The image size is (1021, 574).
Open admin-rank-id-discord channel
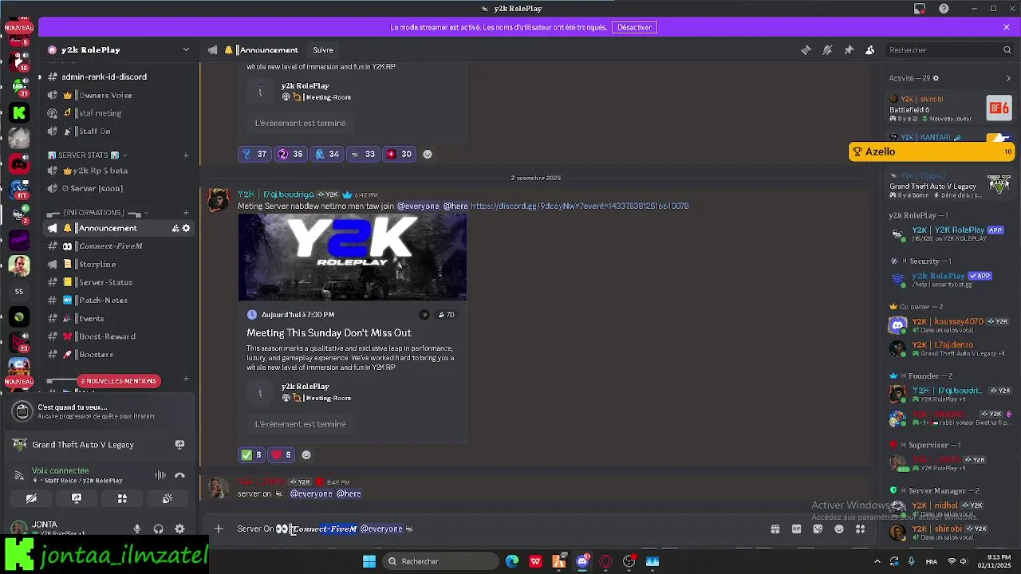(x=104, y=77)
